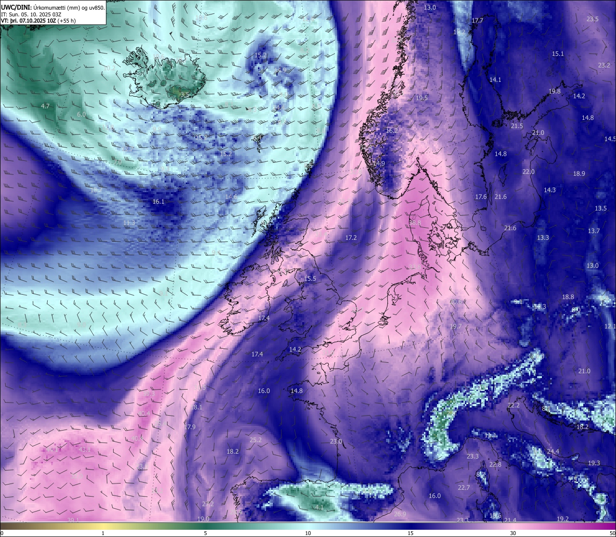The image size is (616, 537).
Task: Click the 19.7 value label over Germany
Action: [456, 326]
